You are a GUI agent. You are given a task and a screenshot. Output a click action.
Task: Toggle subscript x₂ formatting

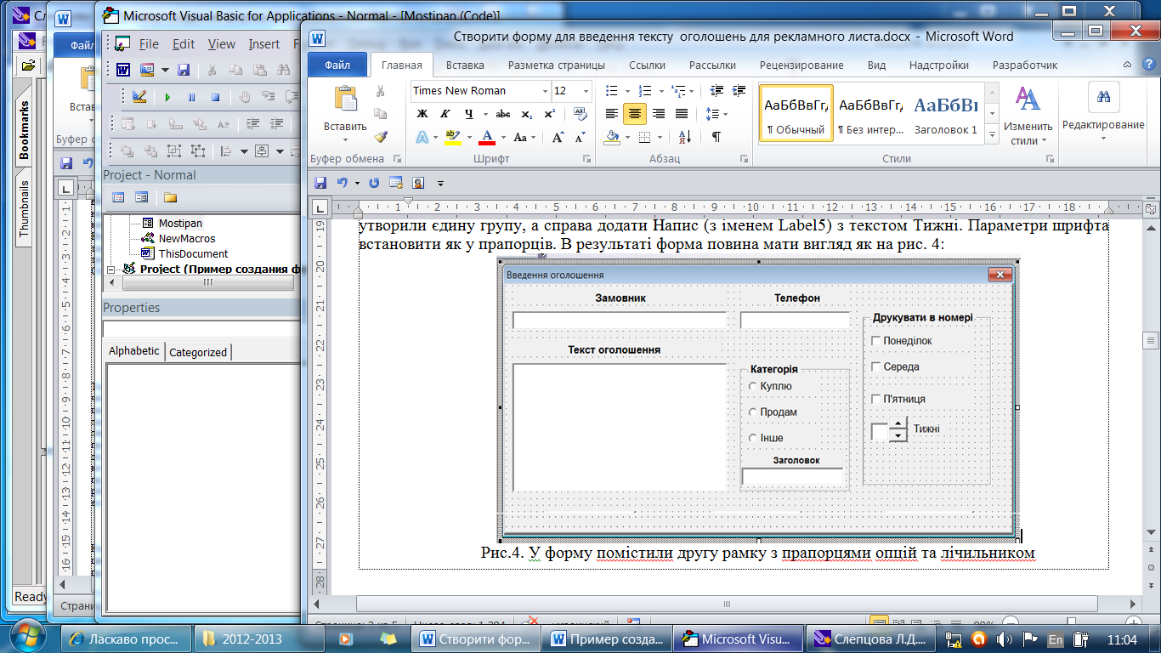coord(527,113)
